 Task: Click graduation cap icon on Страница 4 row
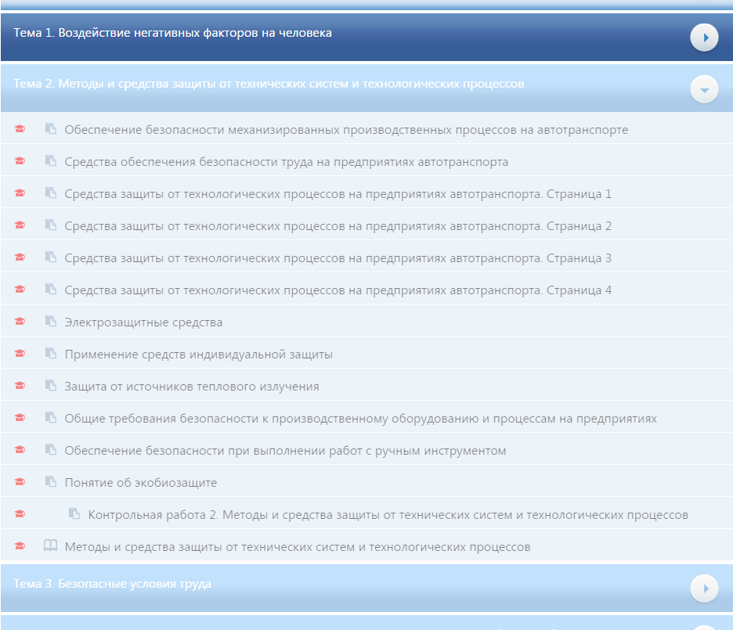point(20,289)
